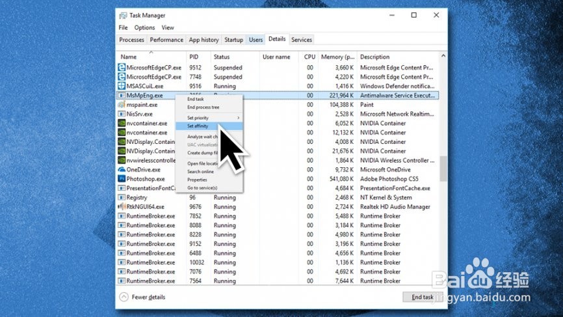The height and width of the screenshot is (317, 563).
Task: Open the View menu
Action: point(168,28)
